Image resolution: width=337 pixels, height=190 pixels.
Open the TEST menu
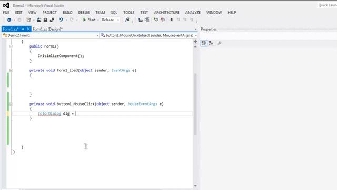144,13
